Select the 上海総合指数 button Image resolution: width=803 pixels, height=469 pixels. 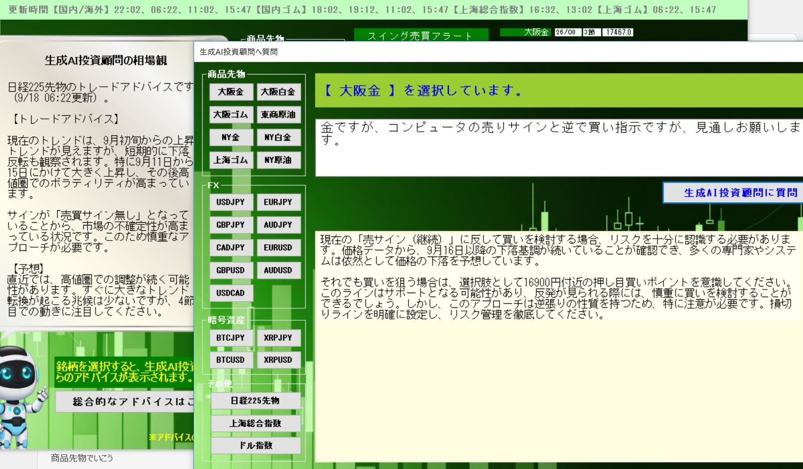tap(256, 423)
